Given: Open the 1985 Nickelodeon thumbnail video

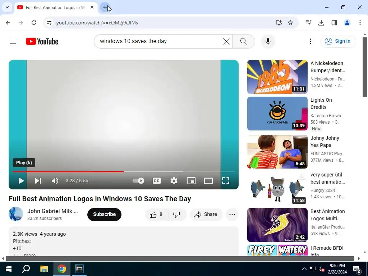Looking at the screenshot, I should 277,77.
